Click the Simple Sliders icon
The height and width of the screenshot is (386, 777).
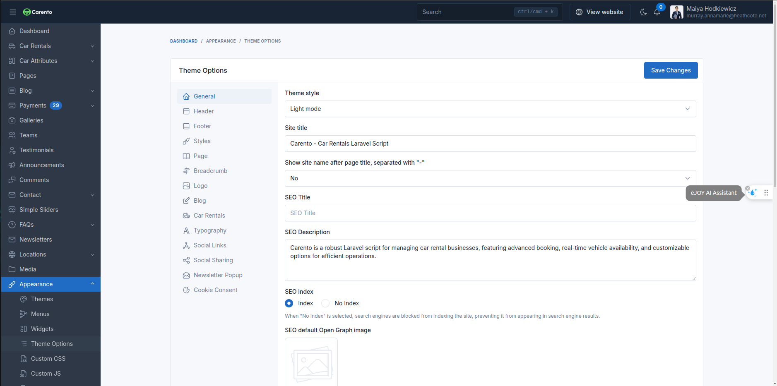pyautogui.click(x=12, y=210)
